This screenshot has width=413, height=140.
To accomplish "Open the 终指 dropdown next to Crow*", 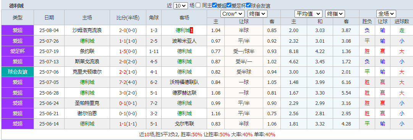I will tap(258, 14).
